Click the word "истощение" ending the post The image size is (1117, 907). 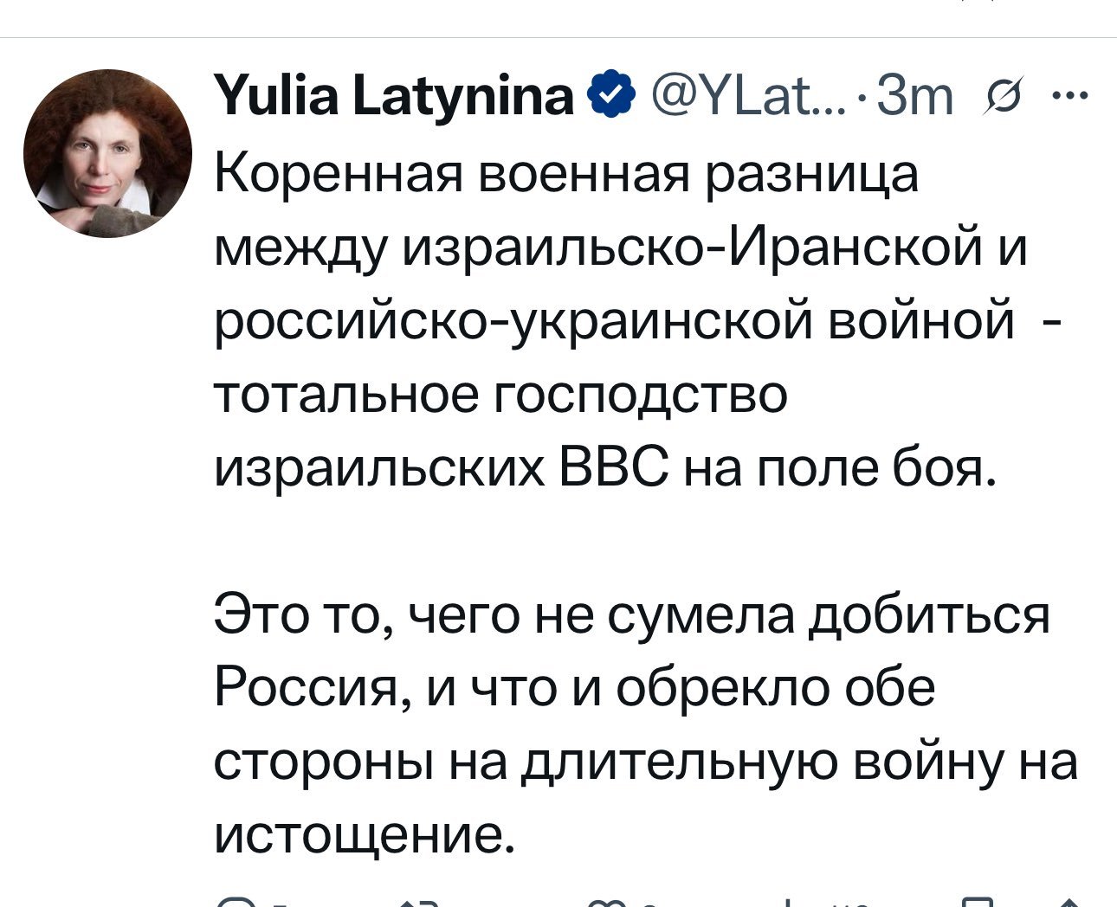tap(362, 834)
